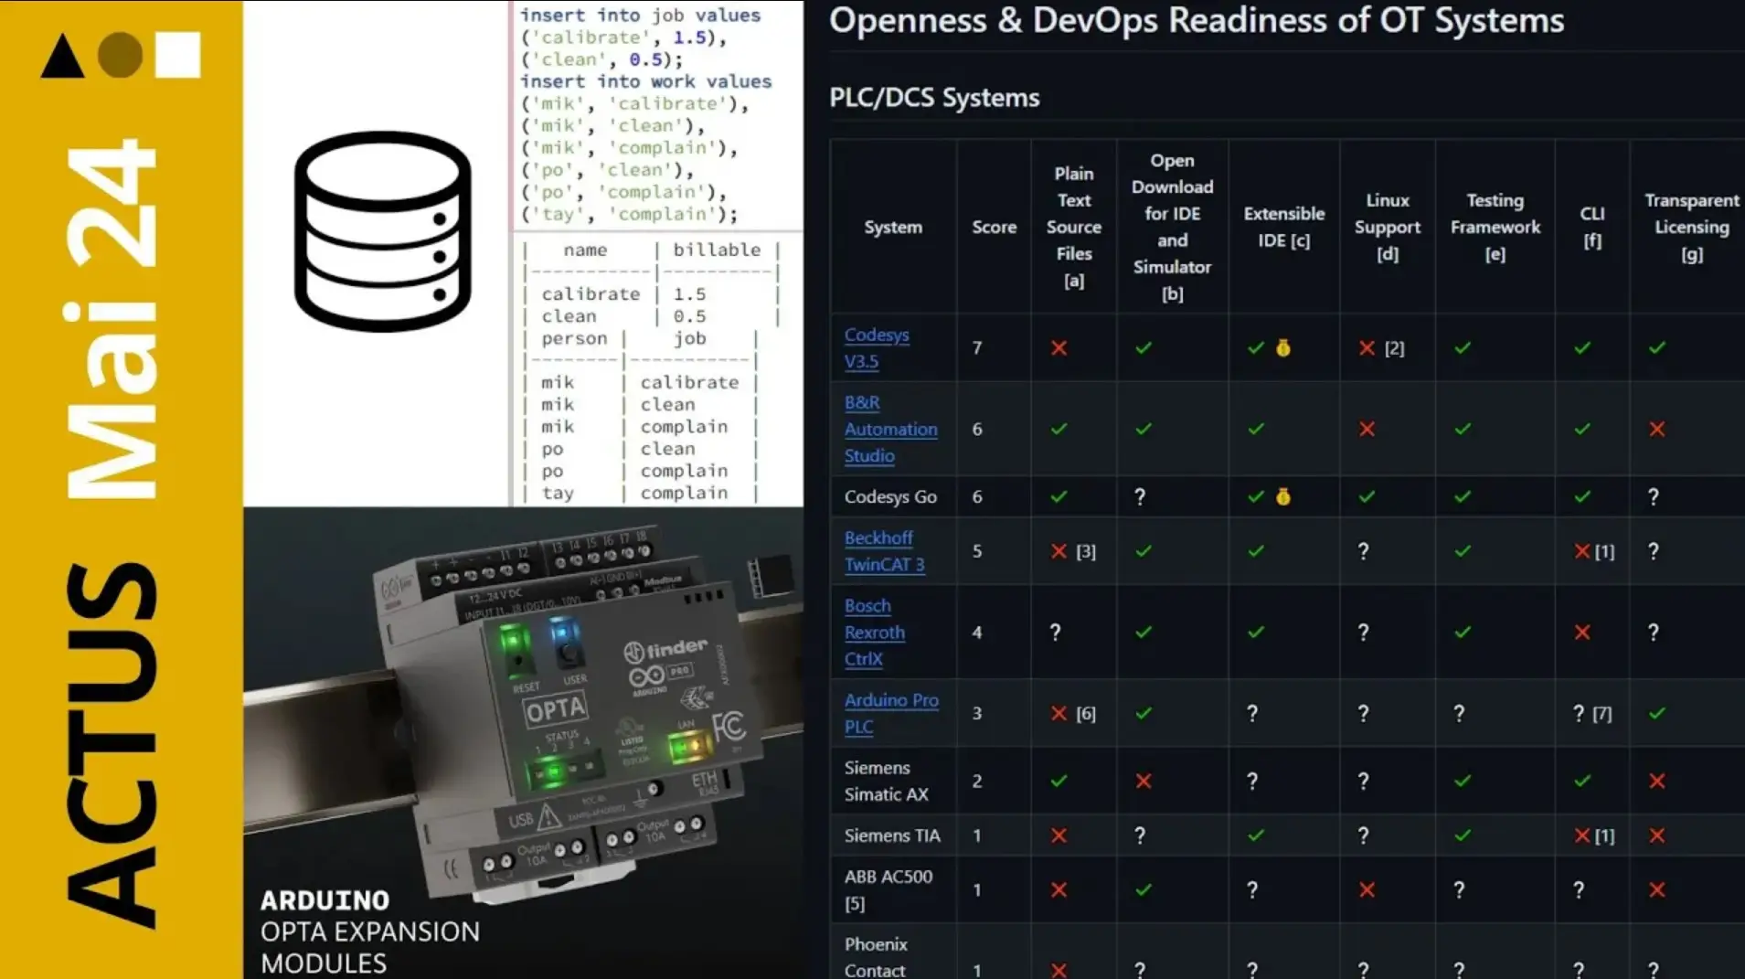
Task: Expand footnote [3] next to Beckhoff TwinCAT 3 red X
Action: pos(1085,551)
